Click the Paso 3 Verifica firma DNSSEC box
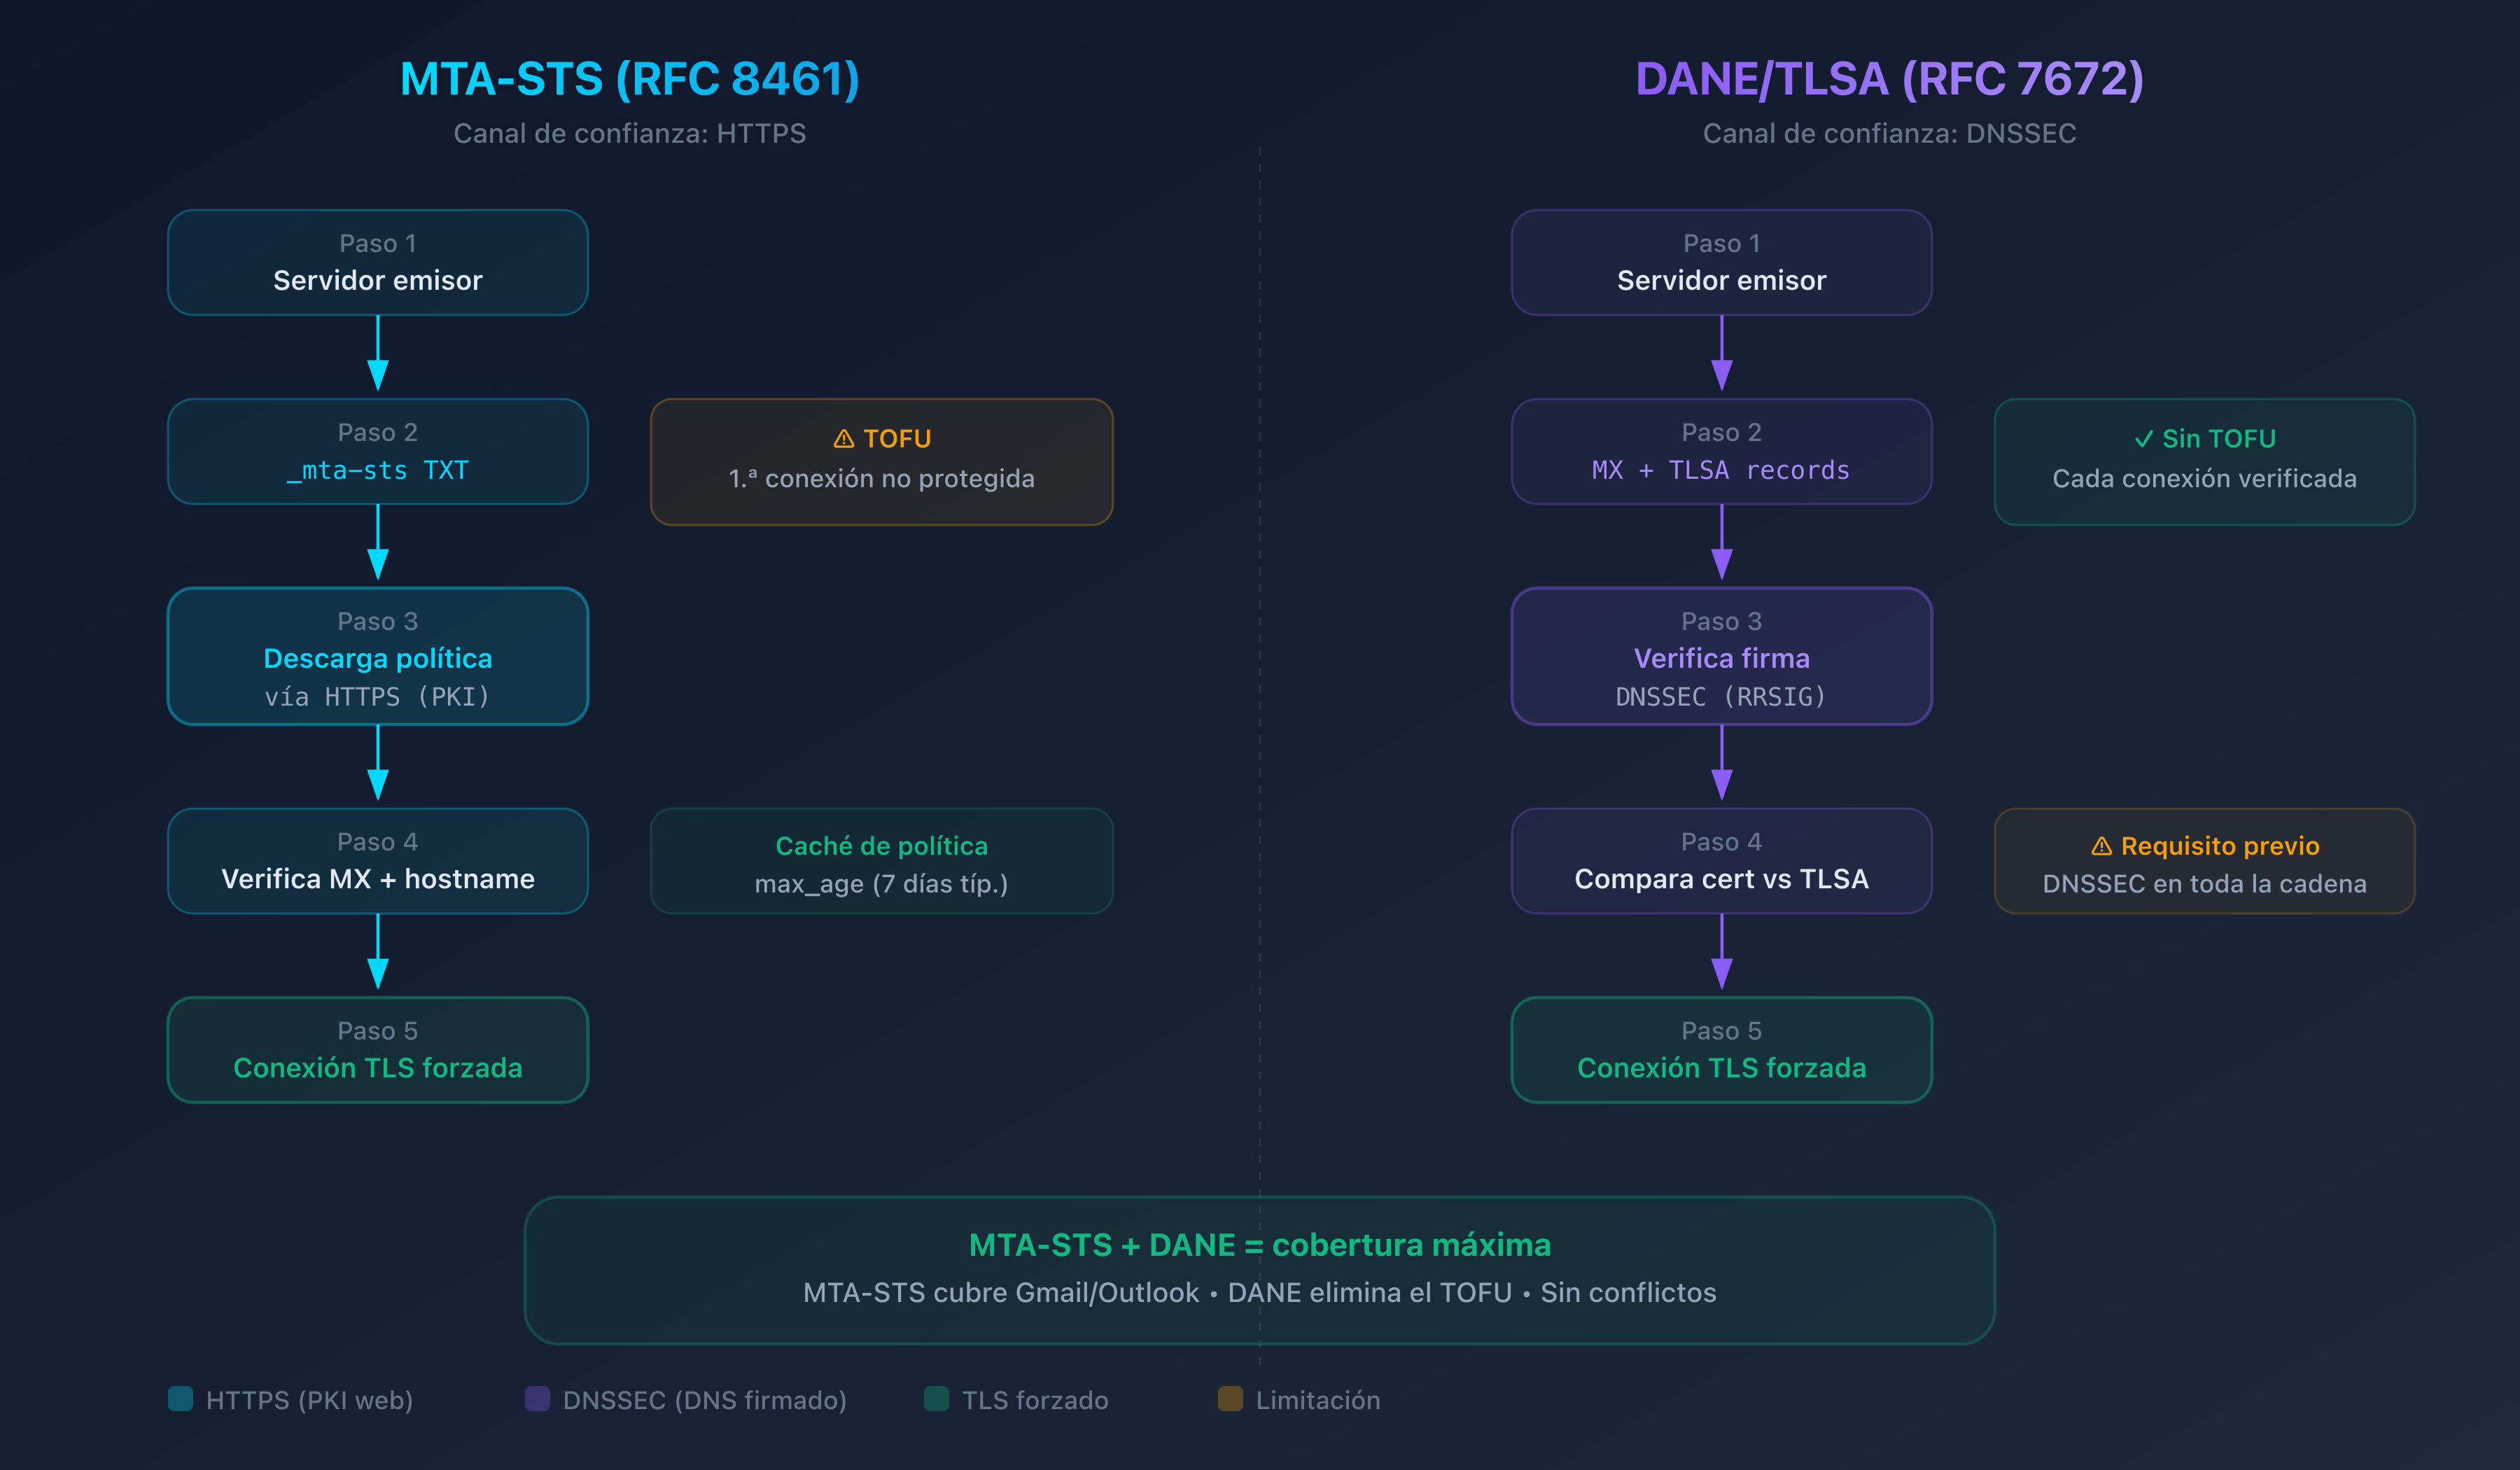2520x1470 pixels. 1722,657
